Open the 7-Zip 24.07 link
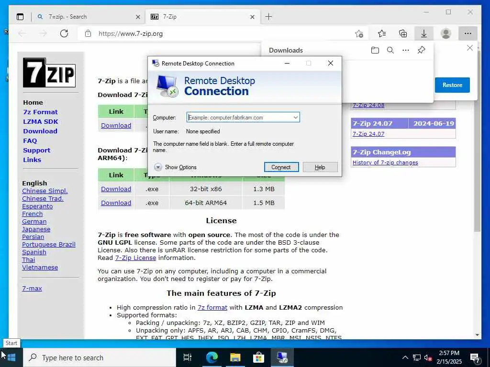Screen dimensions: 490x367 point(368,134)
